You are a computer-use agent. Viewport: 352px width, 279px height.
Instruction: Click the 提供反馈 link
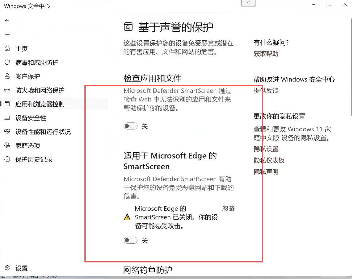click(x=266, y=91)
